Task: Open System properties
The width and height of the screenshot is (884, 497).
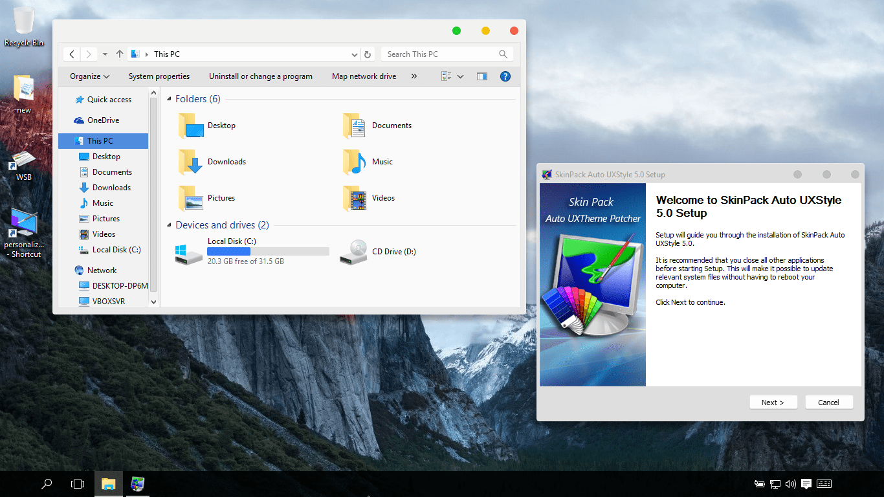Action: click(159, 76)
